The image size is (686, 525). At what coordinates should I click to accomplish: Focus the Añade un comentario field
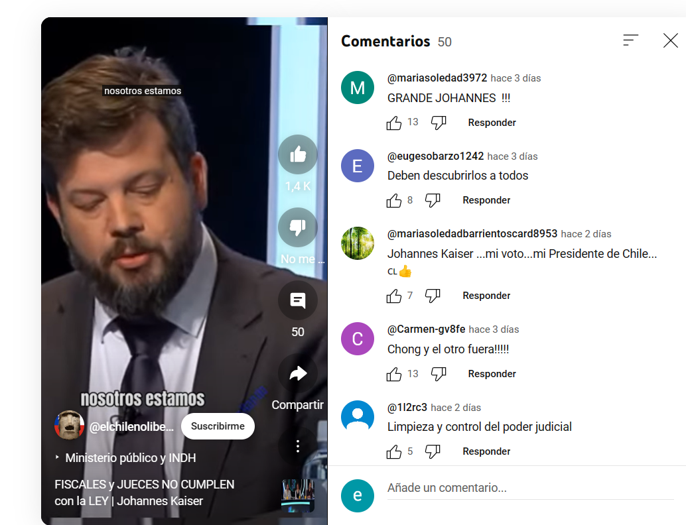coord(530,489)
